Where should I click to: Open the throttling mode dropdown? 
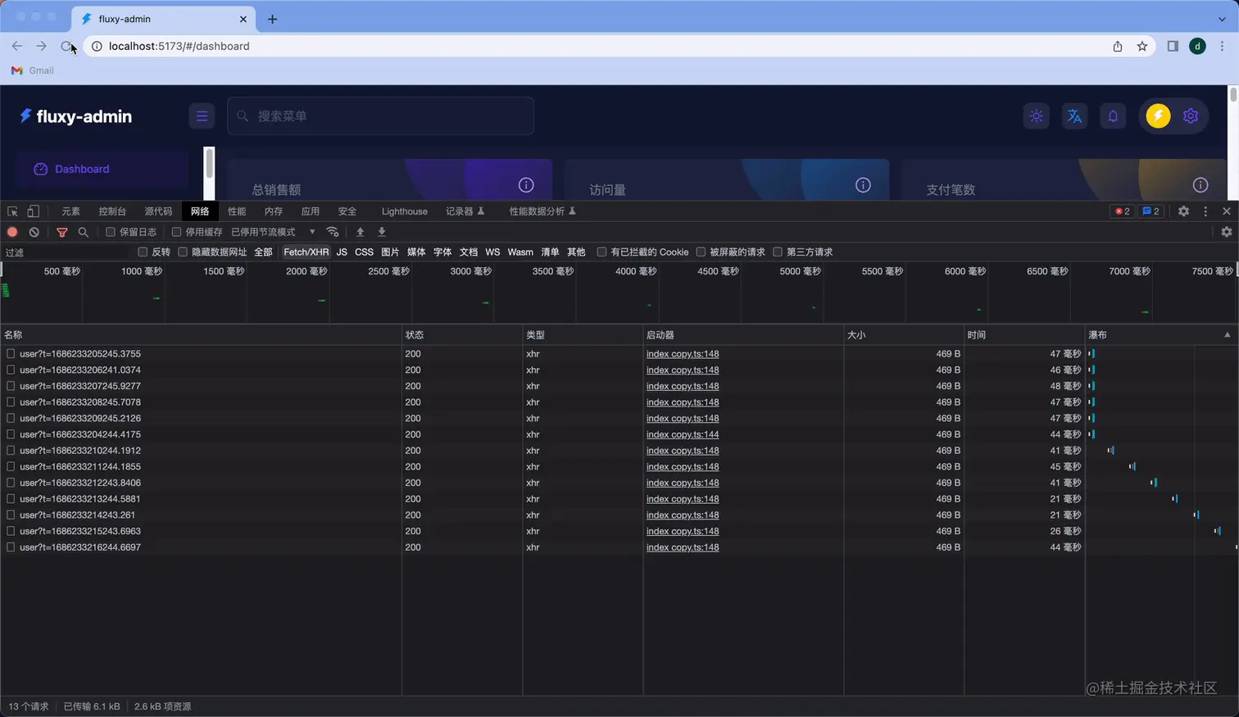tap(273, 232)
